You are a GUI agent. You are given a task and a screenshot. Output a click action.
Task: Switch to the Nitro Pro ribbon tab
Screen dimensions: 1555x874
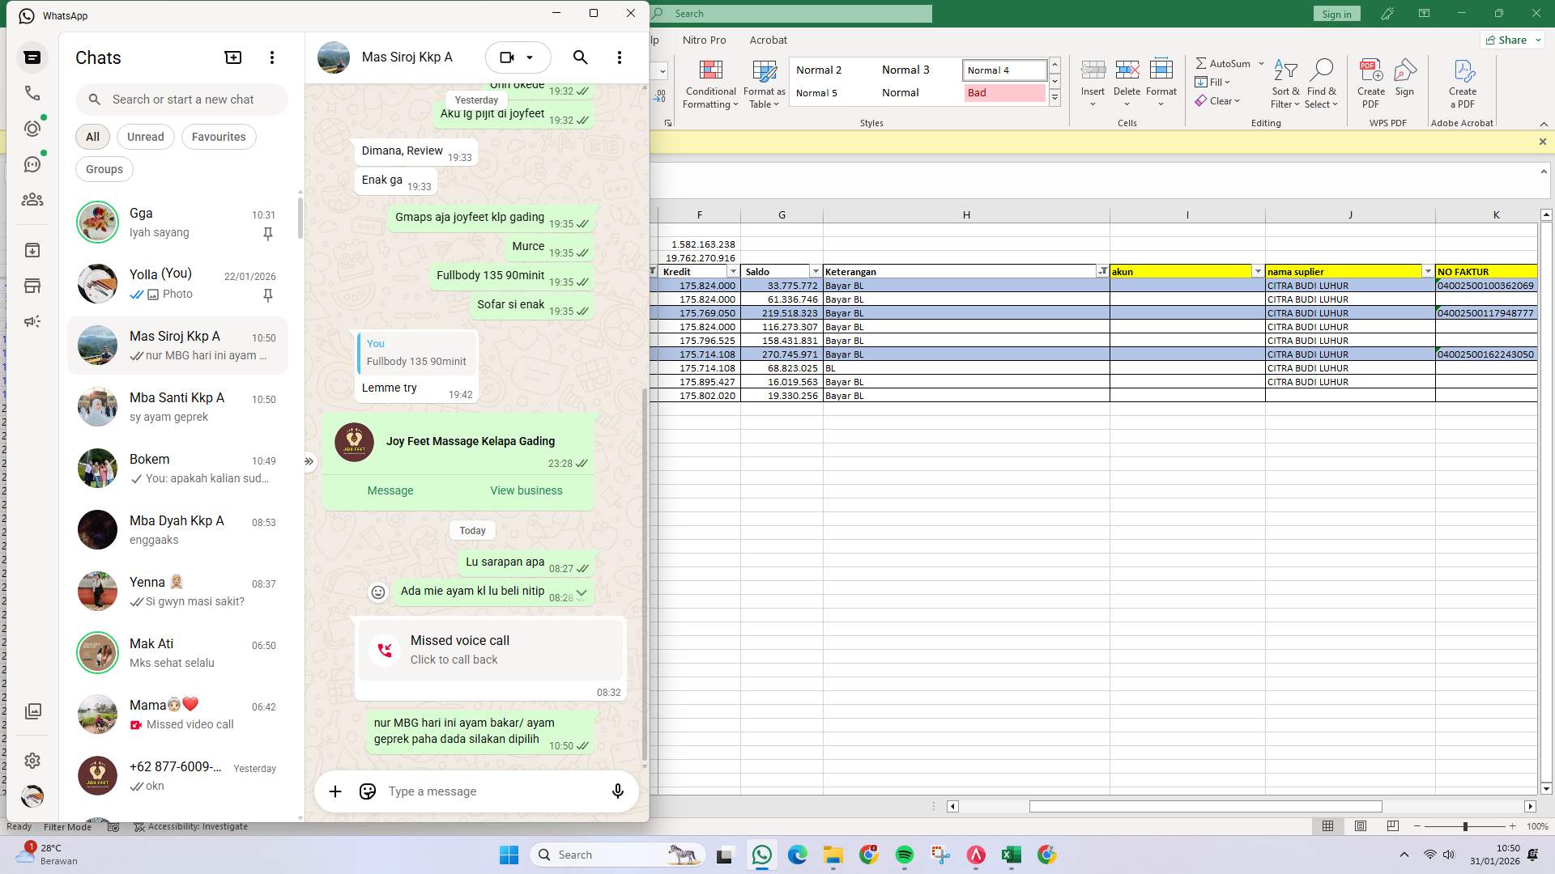pos(704,40)
